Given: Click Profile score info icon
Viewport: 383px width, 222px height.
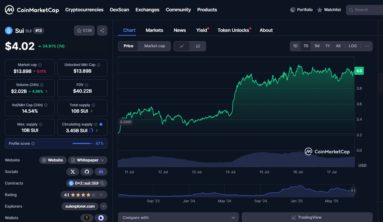Looking at the screenshot, I should tap(33, 143).
